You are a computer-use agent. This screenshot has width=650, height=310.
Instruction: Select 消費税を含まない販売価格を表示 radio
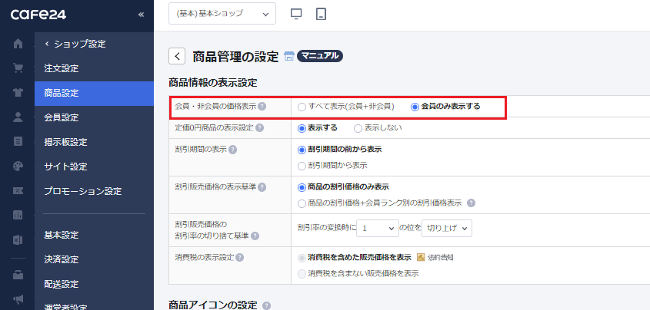[302, 274]
